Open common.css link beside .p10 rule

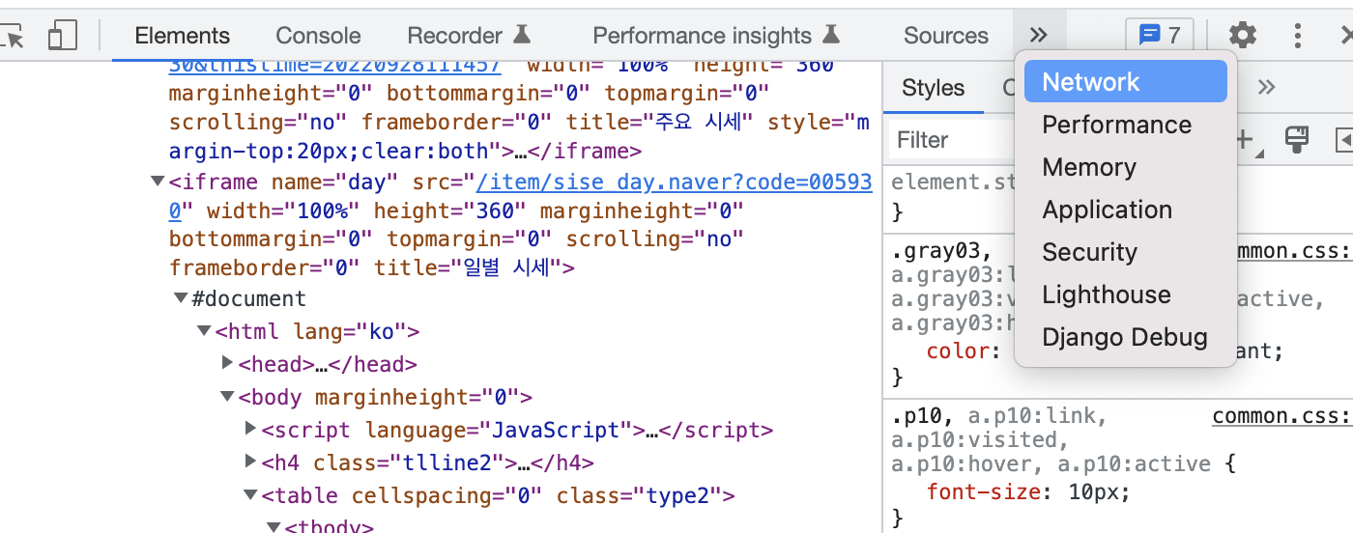point(1282,416)
